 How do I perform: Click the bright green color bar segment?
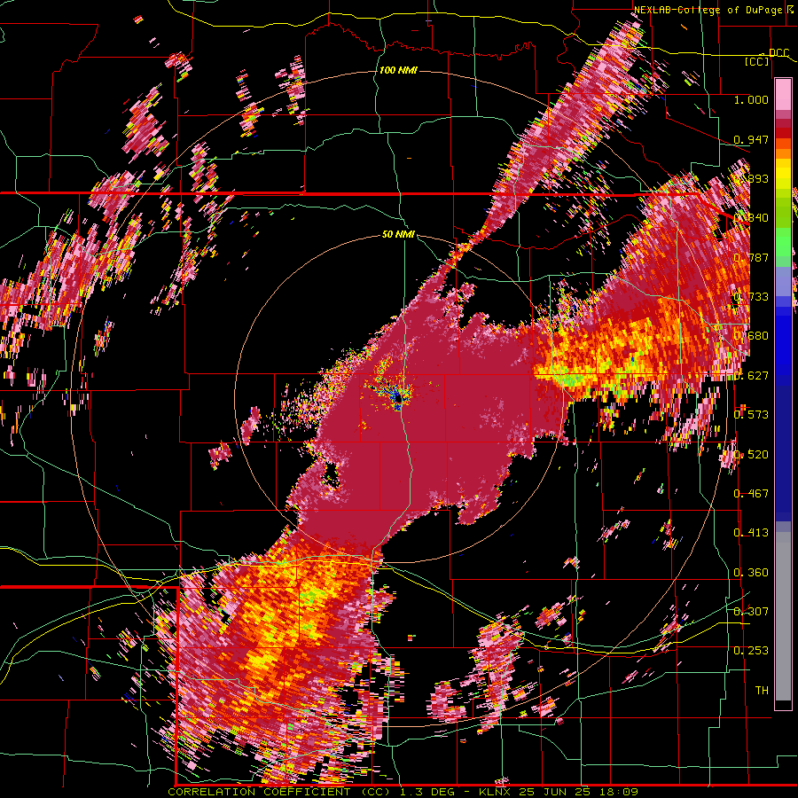coord(783,242)
